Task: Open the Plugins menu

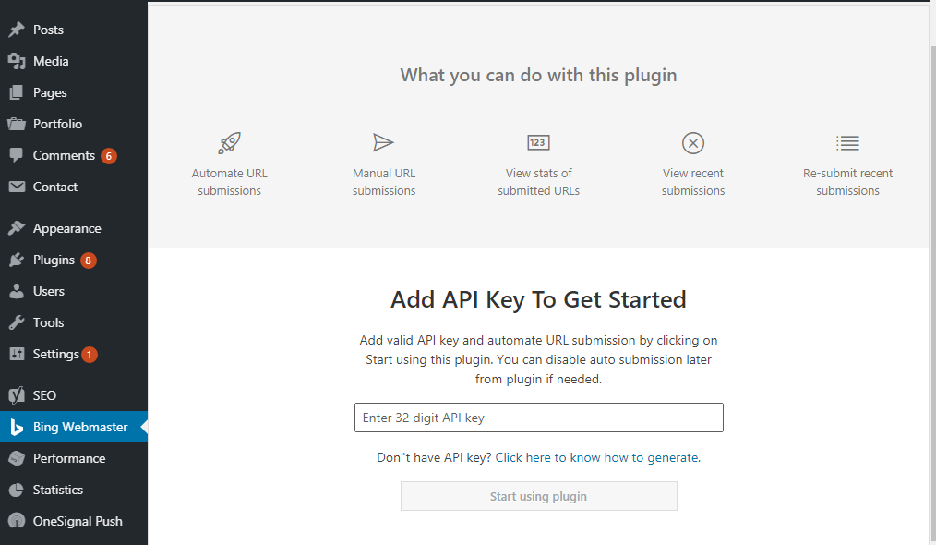Action: [54, 260]
